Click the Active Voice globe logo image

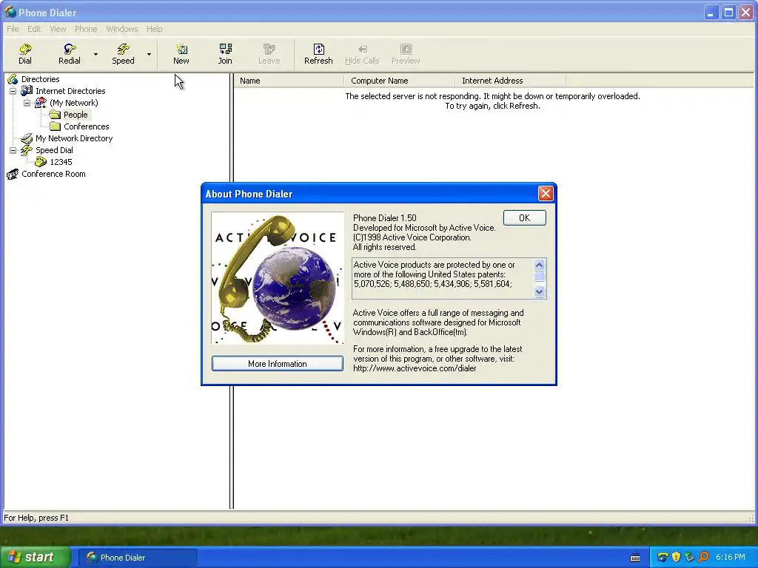pyautogui.click(x=278, y=278)
